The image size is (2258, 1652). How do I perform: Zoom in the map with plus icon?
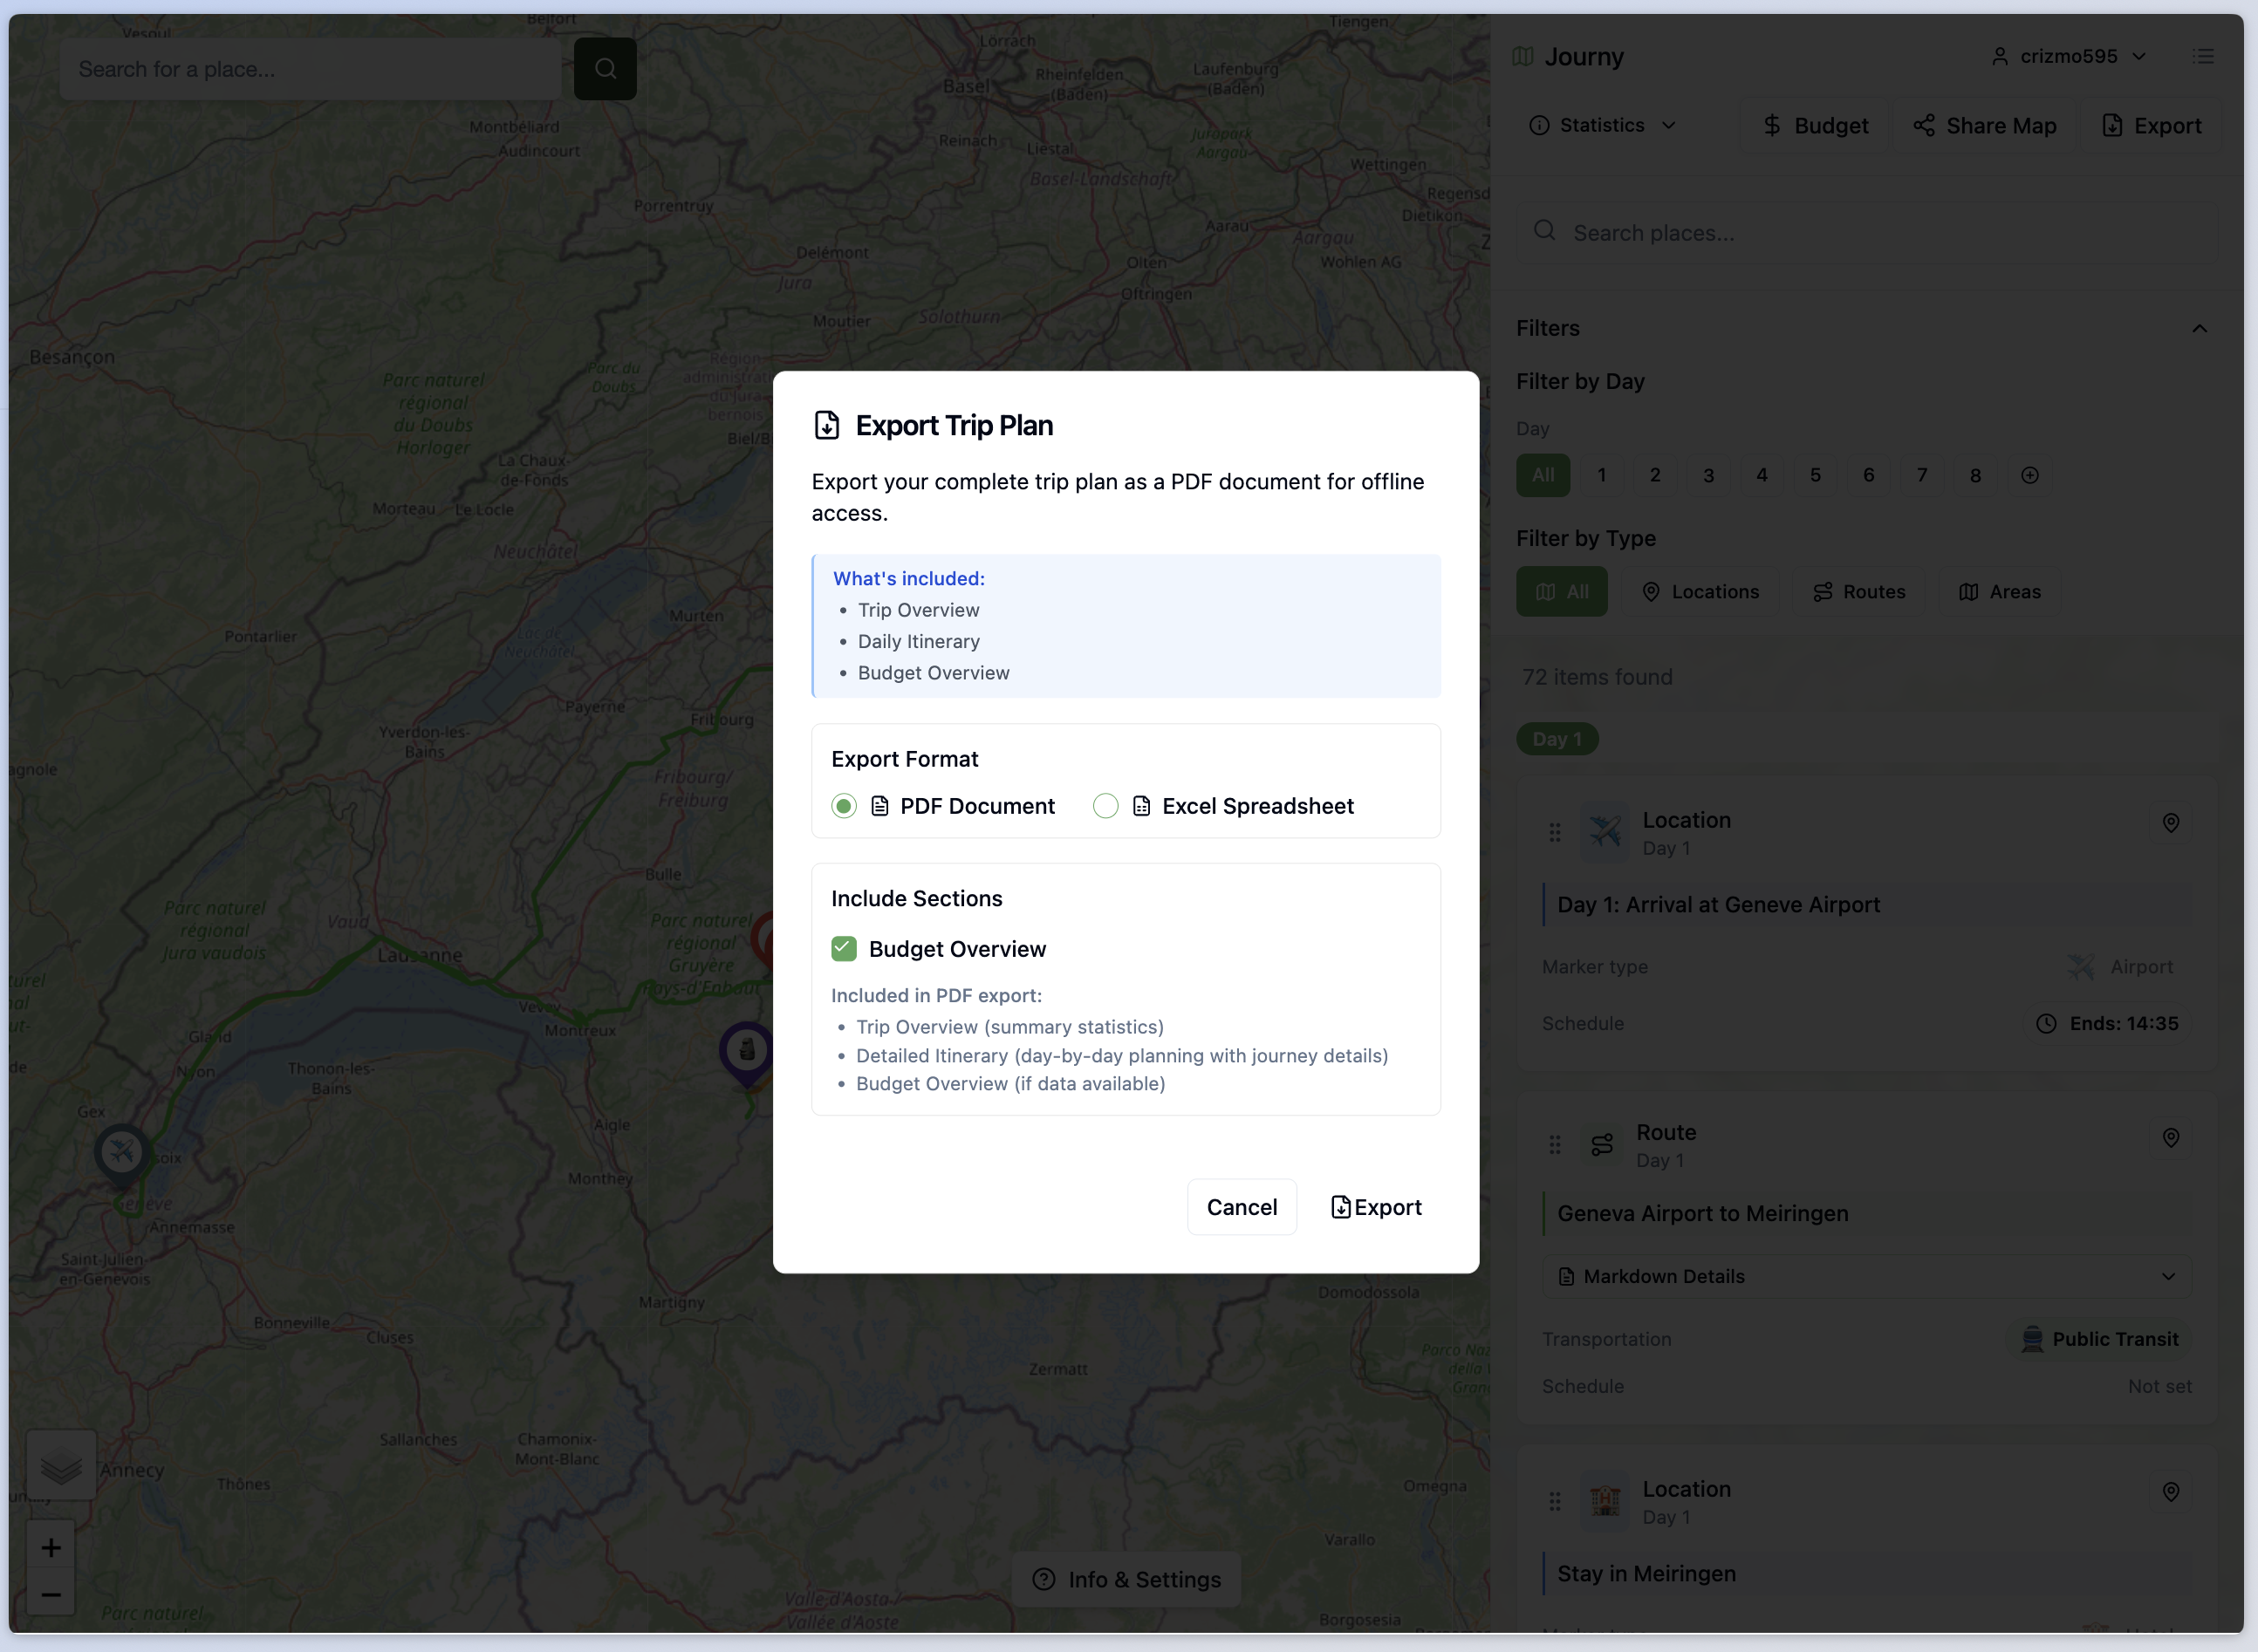coord(51,1547)
